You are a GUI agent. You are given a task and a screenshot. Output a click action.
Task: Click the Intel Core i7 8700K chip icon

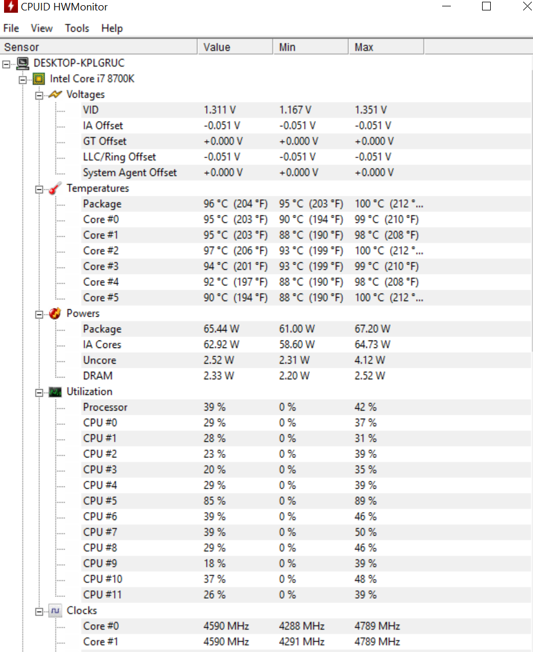click(39, 79)
